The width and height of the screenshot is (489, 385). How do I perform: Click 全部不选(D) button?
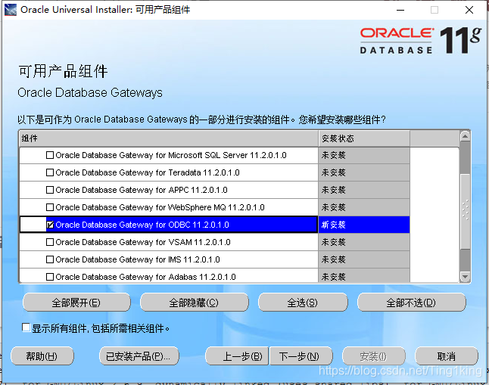411,303
